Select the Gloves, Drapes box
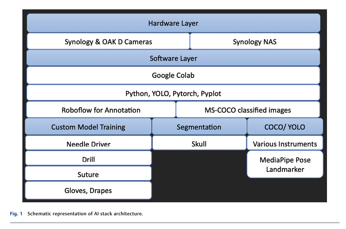 [x=88, y=190]
